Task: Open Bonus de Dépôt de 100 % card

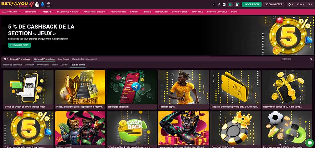Action: coord(29,89)
